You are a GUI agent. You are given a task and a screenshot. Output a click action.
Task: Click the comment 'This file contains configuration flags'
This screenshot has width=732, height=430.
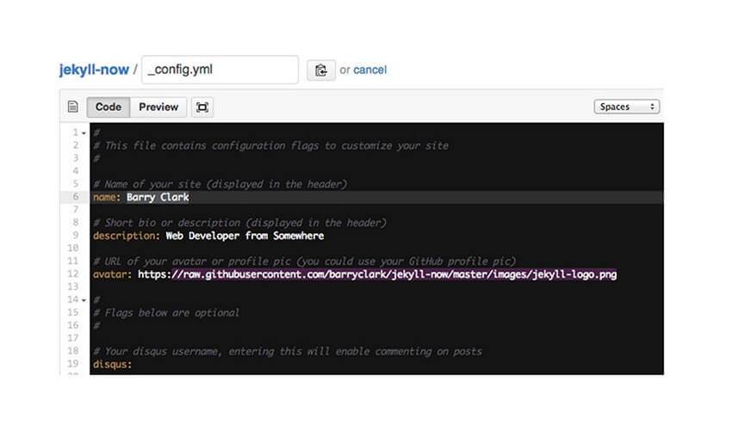click(270, 146)
